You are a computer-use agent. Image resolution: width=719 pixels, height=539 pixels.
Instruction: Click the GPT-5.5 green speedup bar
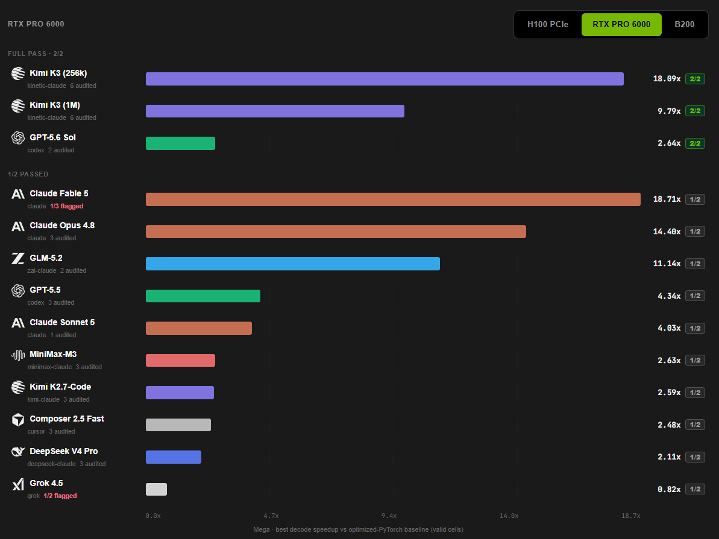[x=203, y=296]
